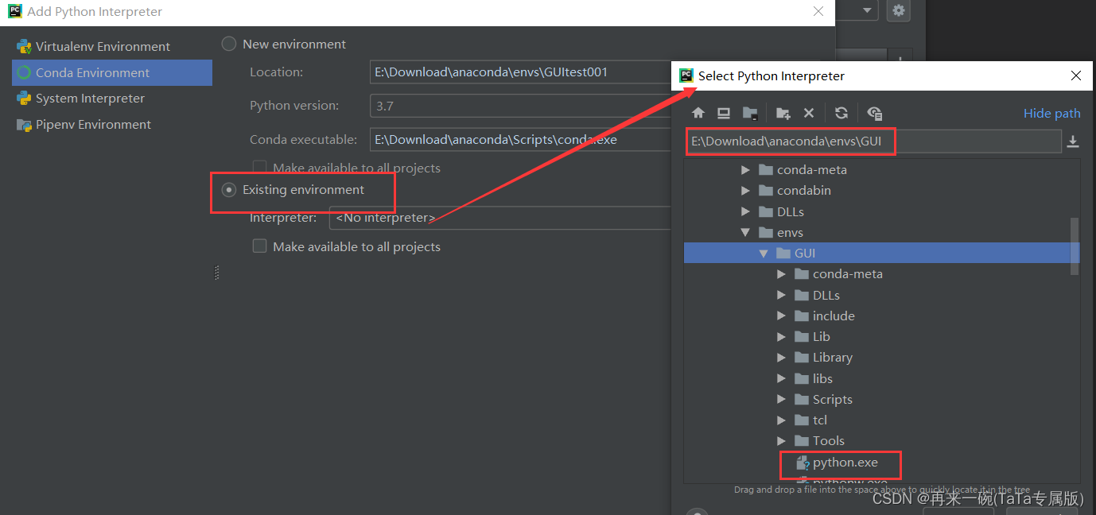Viewport: 1096px width, 515px height.
Task: Click the path input field
Action: pyautogui.click(x=873, y=141)
